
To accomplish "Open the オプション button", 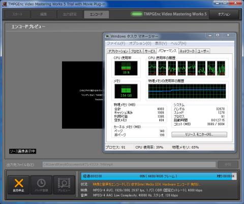I will [x=224, y=14].
